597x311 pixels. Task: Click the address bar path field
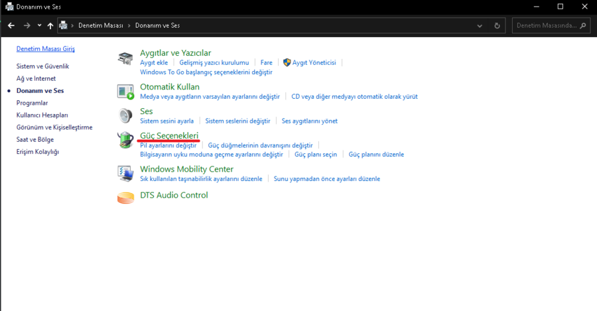[x=281, y=25]
